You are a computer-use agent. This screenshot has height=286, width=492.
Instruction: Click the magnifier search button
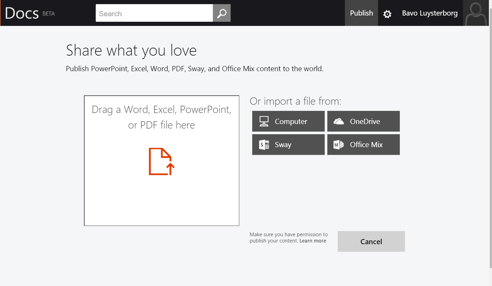222,13
